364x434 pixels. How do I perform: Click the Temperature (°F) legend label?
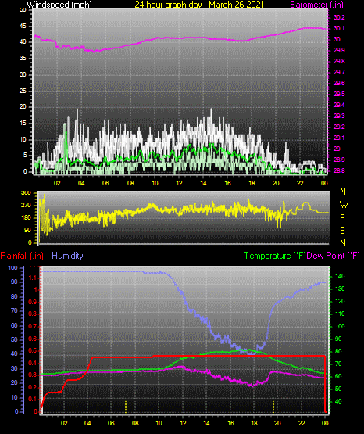click(275, 256)
